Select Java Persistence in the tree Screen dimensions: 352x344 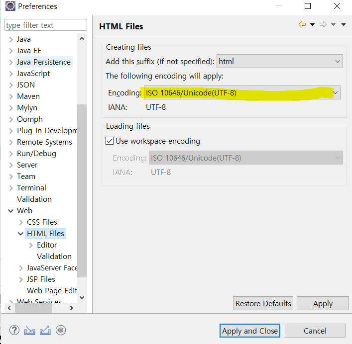click(44, 62)
